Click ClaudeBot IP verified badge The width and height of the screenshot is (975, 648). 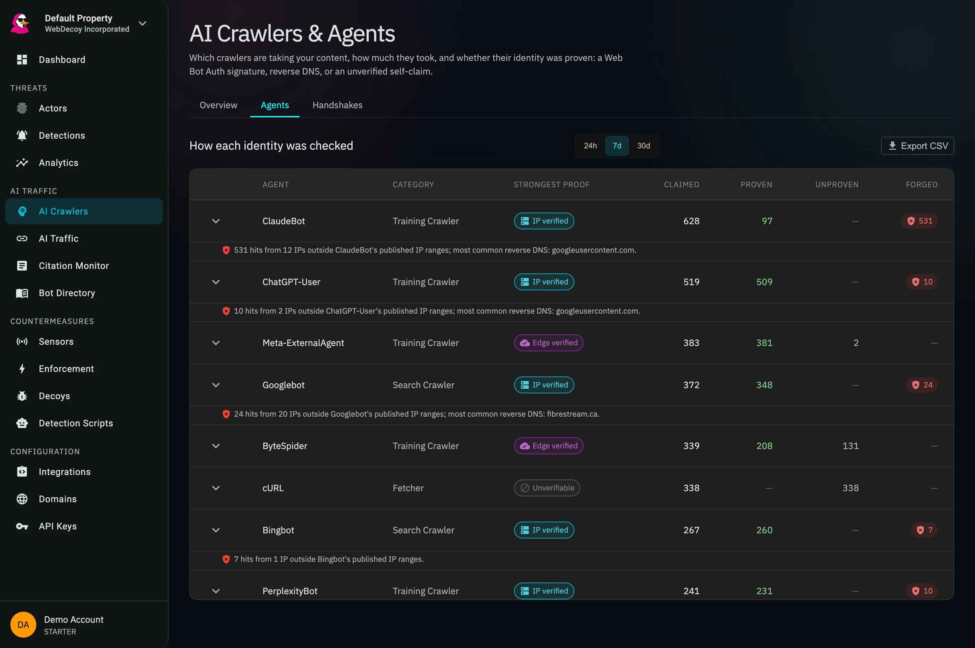[x=544, y=221]
